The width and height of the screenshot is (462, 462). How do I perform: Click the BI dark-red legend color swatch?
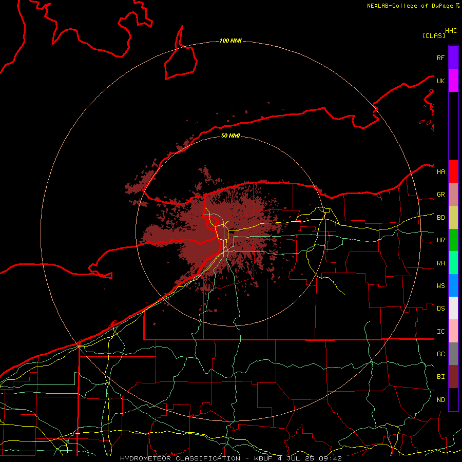tap(453, 377)
